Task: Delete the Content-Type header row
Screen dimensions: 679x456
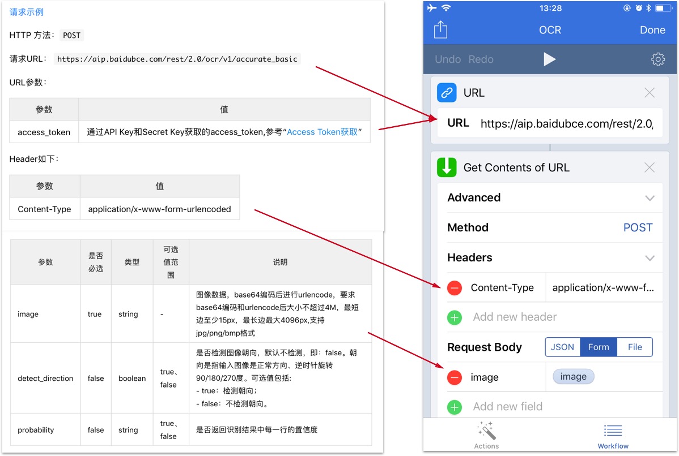Action: pyautogui.click(x=455, y=288)
